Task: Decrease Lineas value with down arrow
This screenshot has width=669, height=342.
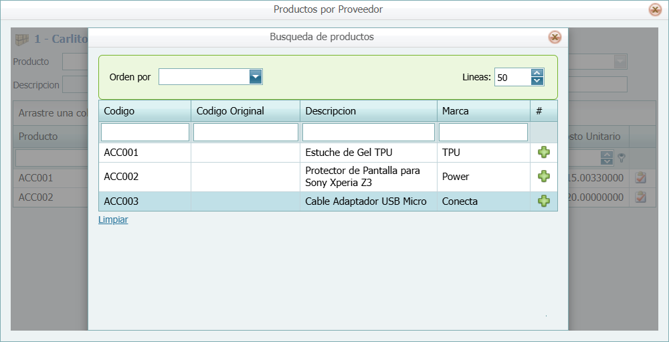Action: 537,82
